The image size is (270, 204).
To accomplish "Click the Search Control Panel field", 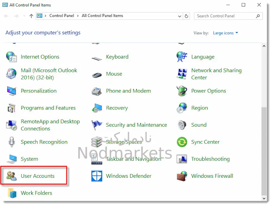I will click(x=228, y=16).
